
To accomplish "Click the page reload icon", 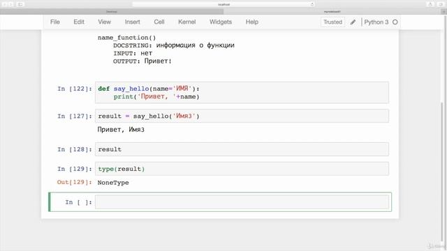I will pyautogui.click(x=312, y=4).
